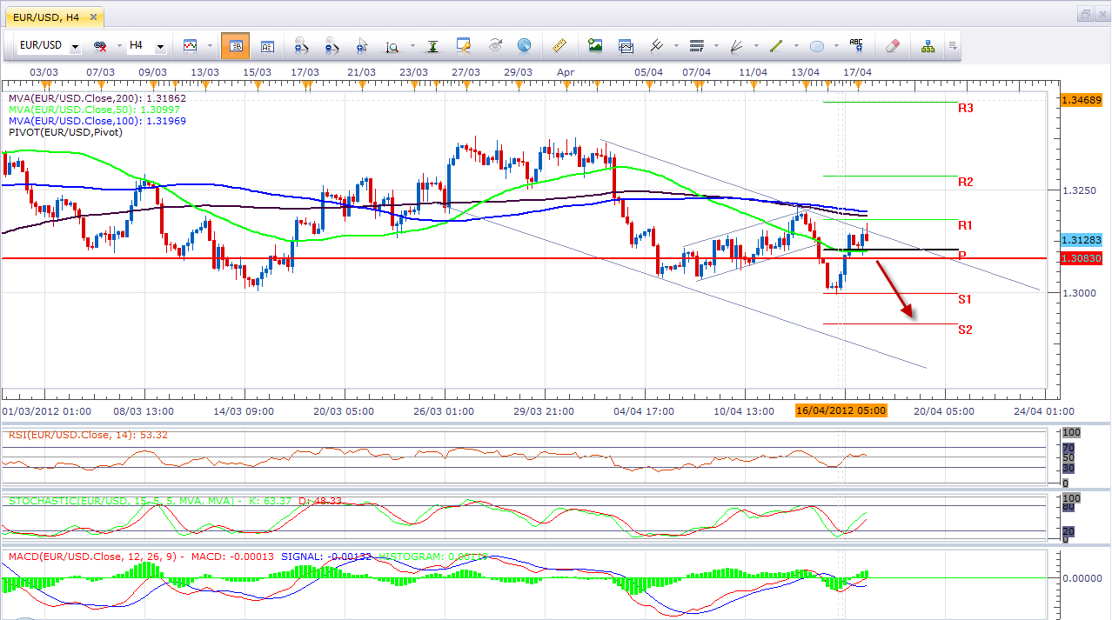Open the toolbar overflow options

[953, 45]
